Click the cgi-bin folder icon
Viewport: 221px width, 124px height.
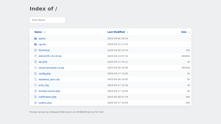tap(36, 44)
